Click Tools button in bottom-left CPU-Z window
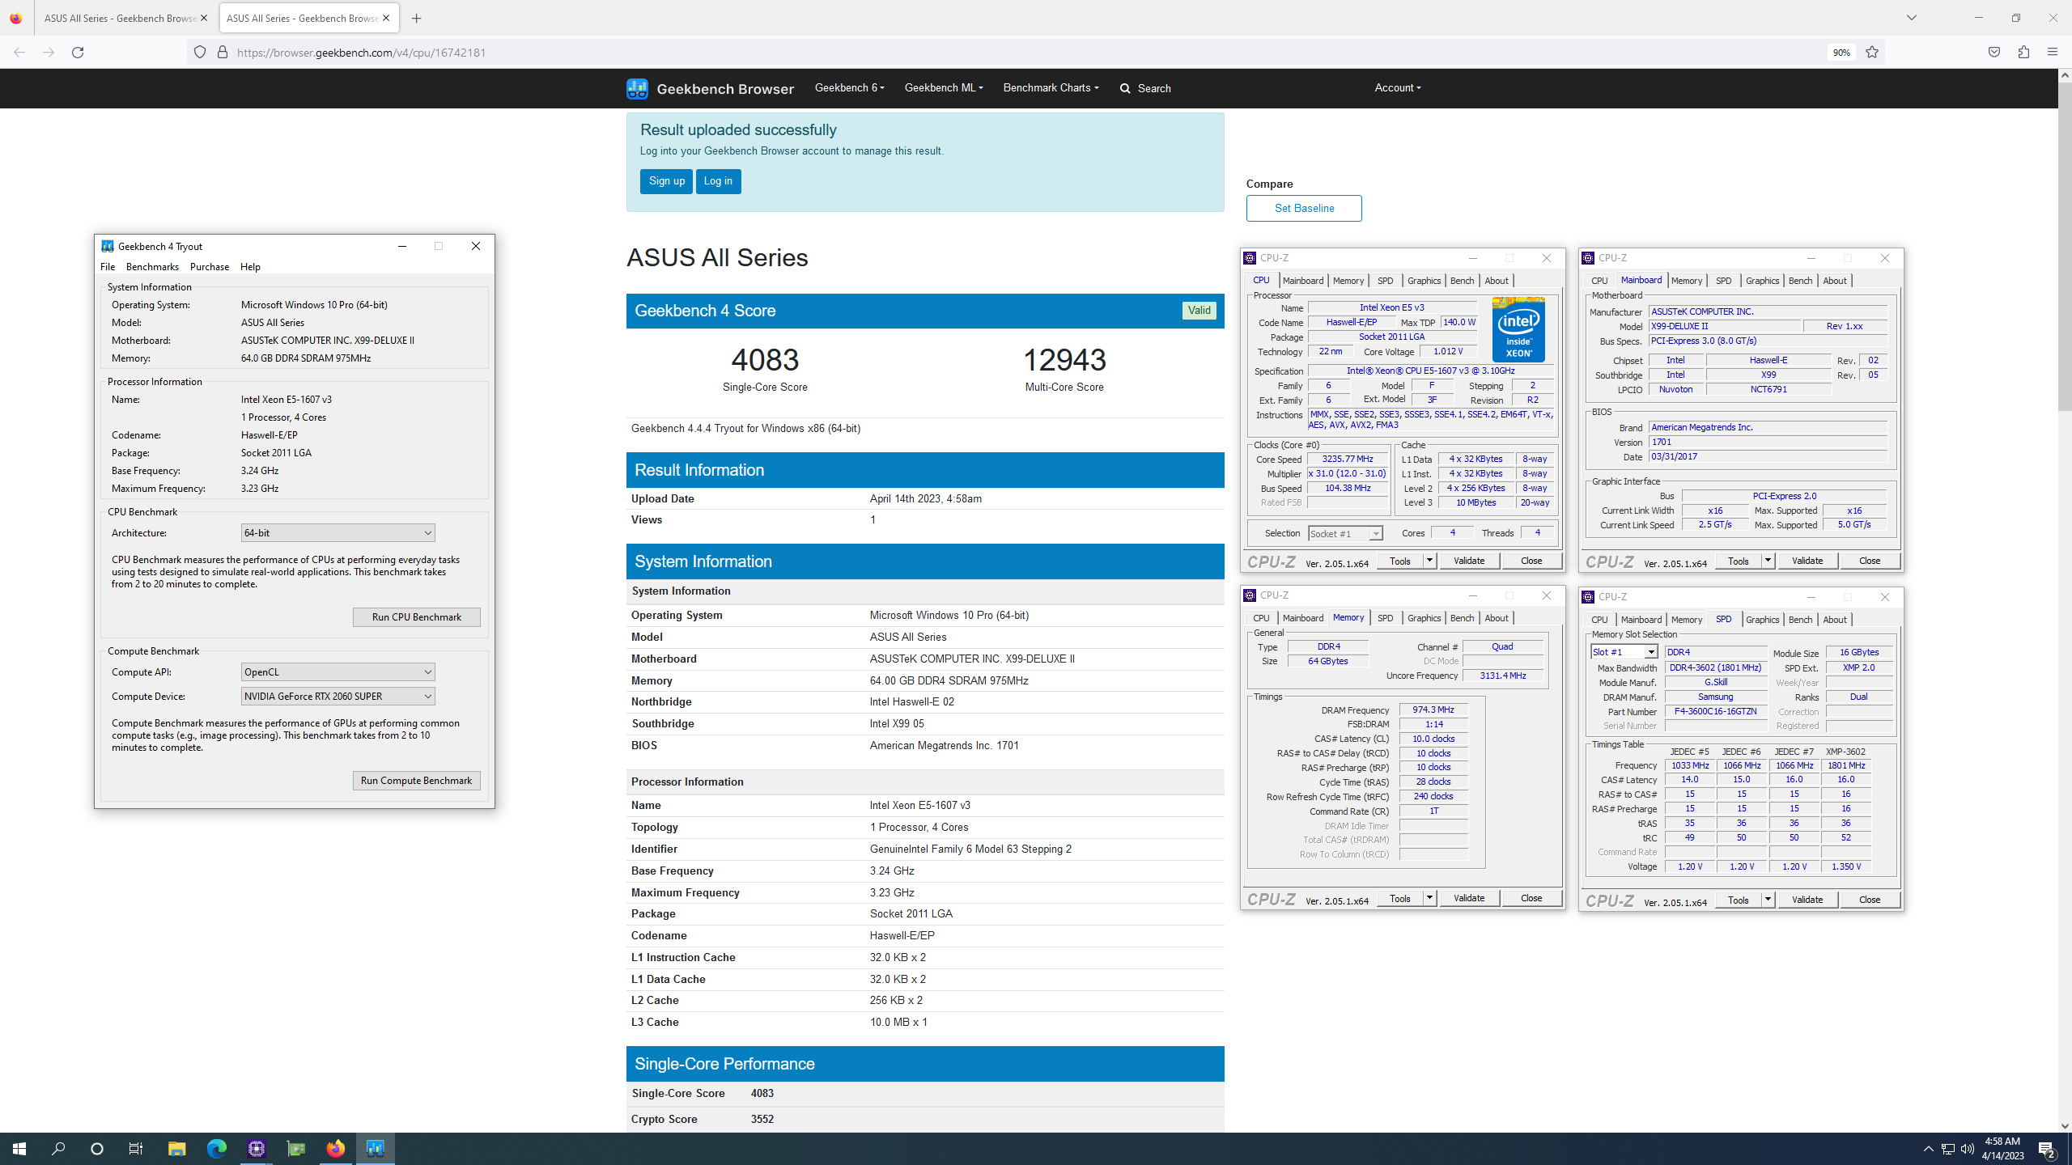This screenshot has width=2072, height=1165. [1399, 898]
